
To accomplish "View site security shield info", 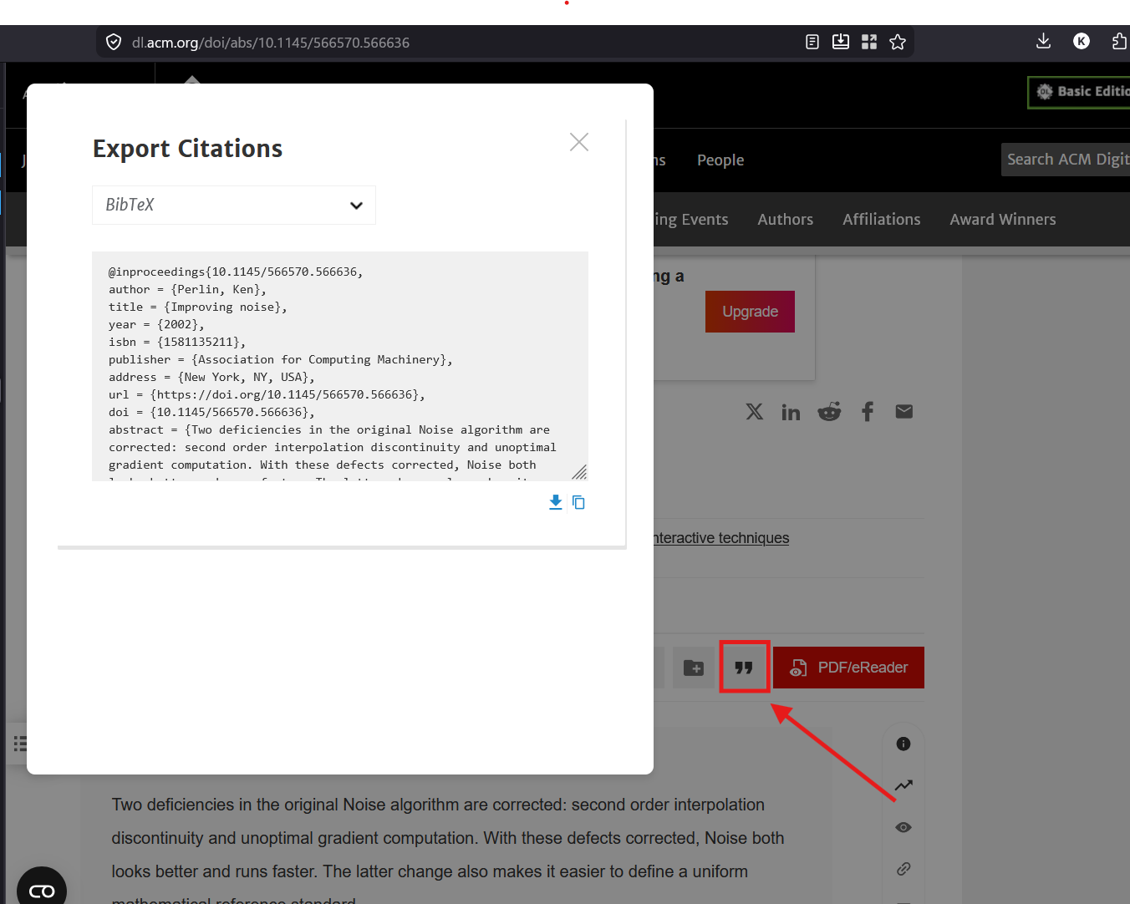I will 114,42.
